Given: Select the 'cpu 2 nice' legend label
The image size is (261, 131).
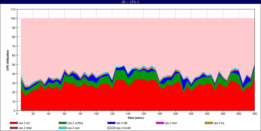Looking at the screenshot, I should [x=171, y=123].
